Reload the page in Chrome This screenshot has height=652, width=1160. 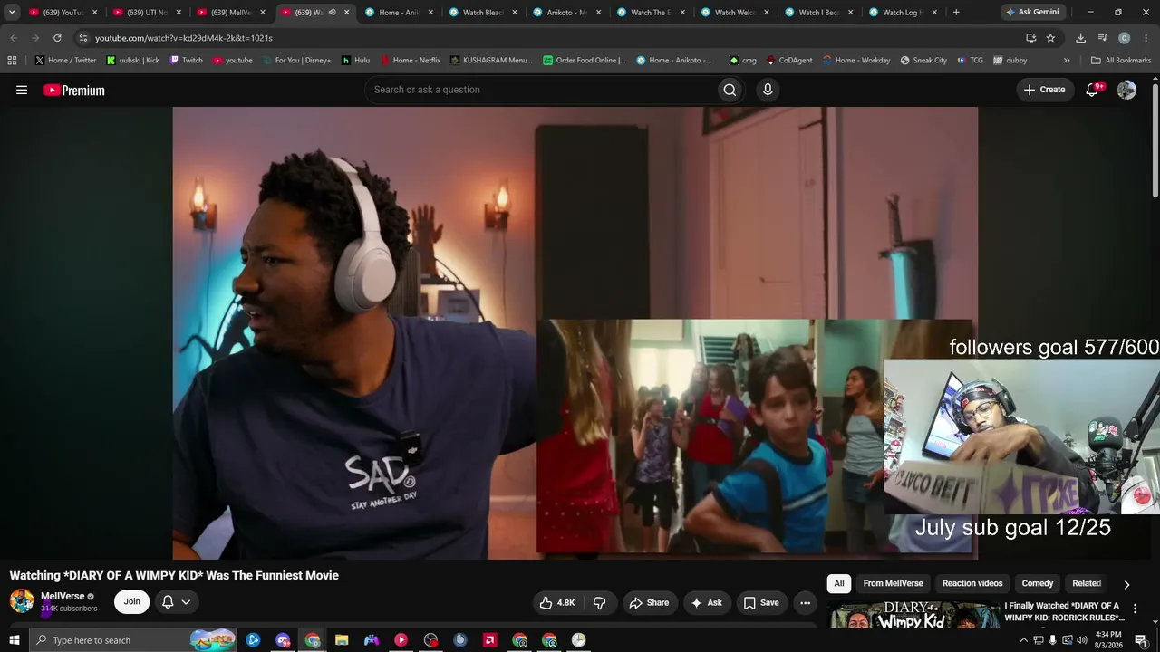57,38
